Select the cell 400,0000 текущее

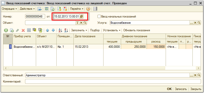(x=112, y=47)
